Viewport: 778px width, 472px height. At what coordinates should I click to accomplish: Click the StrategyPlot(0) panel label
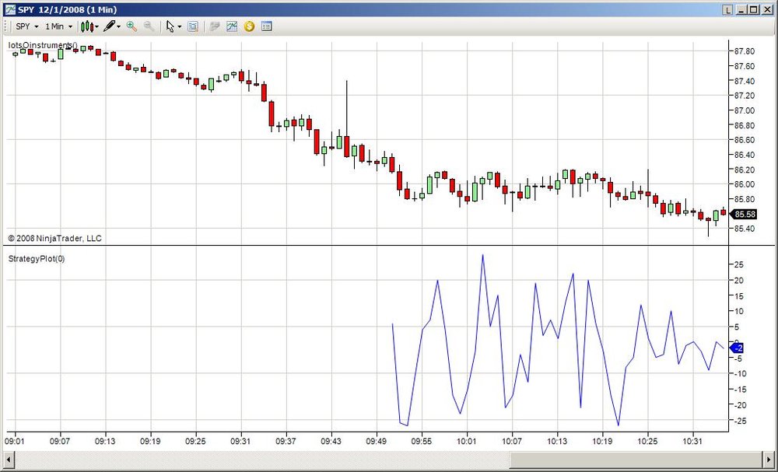[37, 259]
